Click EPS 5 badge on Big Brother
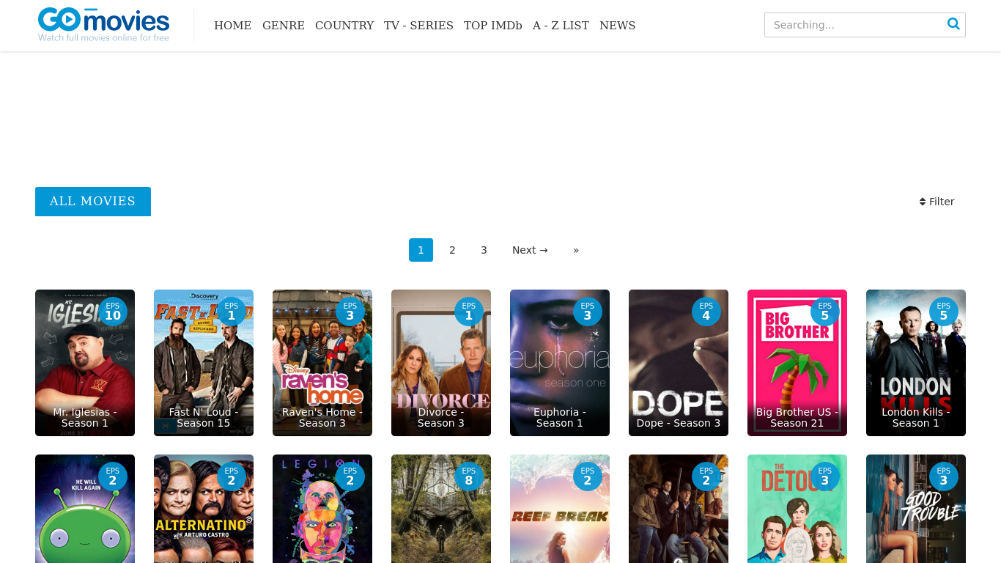This screenshot has width=1001, height=563. pos(825,312)
